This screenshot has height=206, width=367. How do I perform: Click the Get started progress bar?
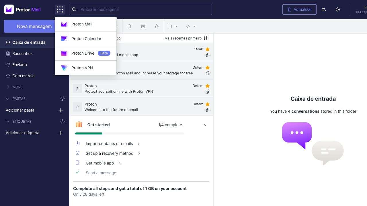pos(130,133)
